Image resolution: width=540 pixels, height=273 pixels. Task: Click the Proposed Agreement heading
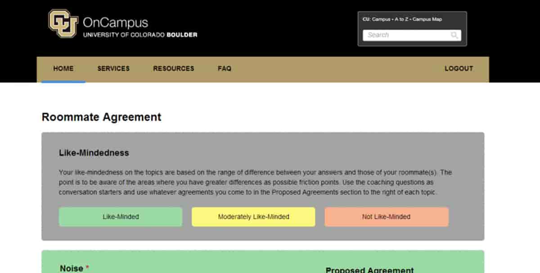[369, 270]
